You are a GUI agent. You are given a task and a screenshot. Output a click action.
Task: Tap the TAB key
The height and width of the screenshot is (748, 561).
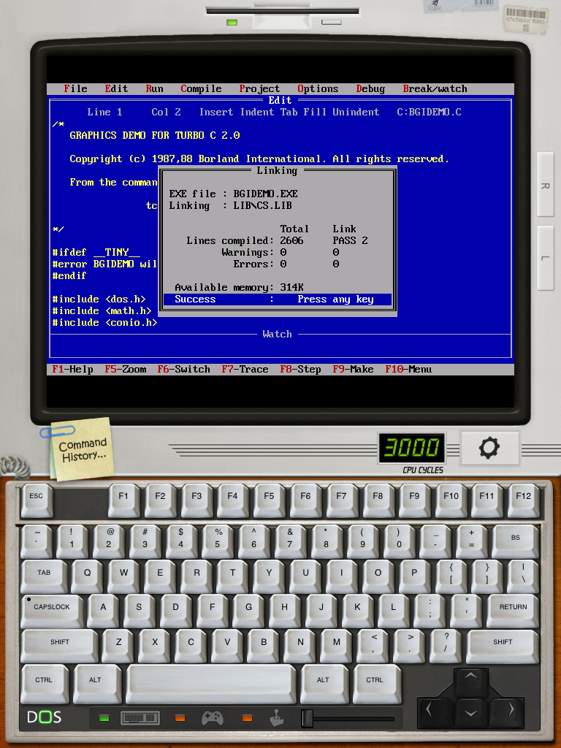click(x=44, y=576)
